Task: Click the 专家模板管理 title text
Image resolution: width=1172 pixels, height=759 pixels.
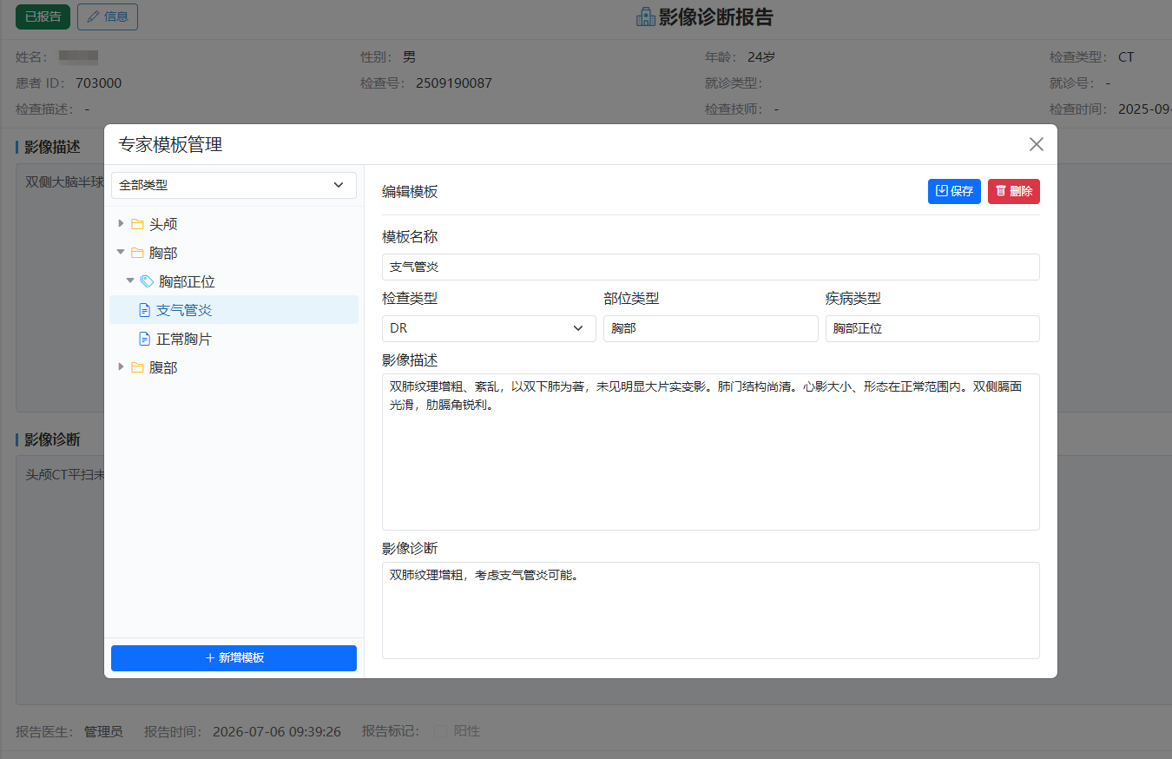Action: click(x=170, y=144)
